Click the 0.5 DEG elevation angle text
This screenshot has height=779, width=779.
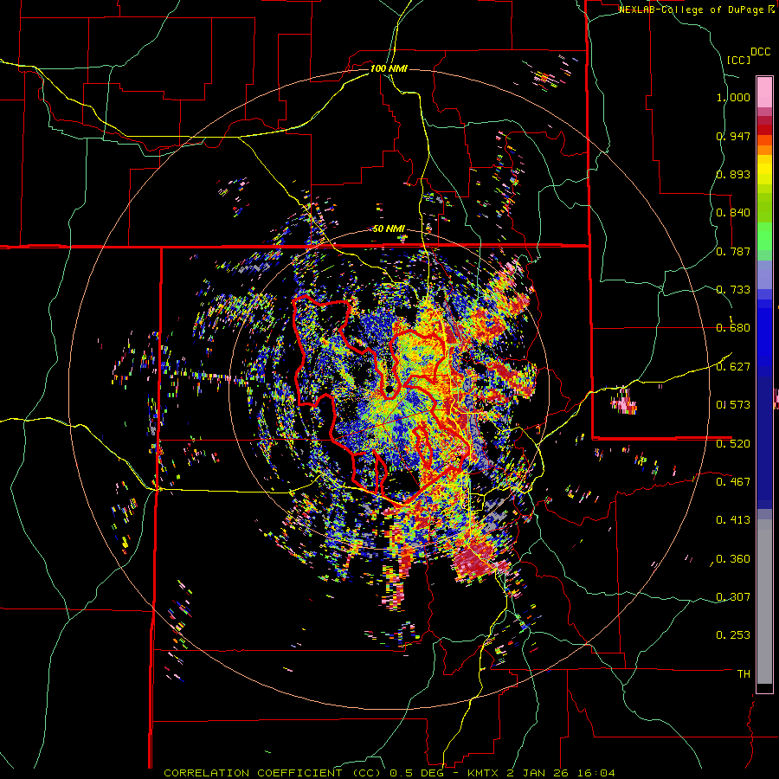click(419, 773)
